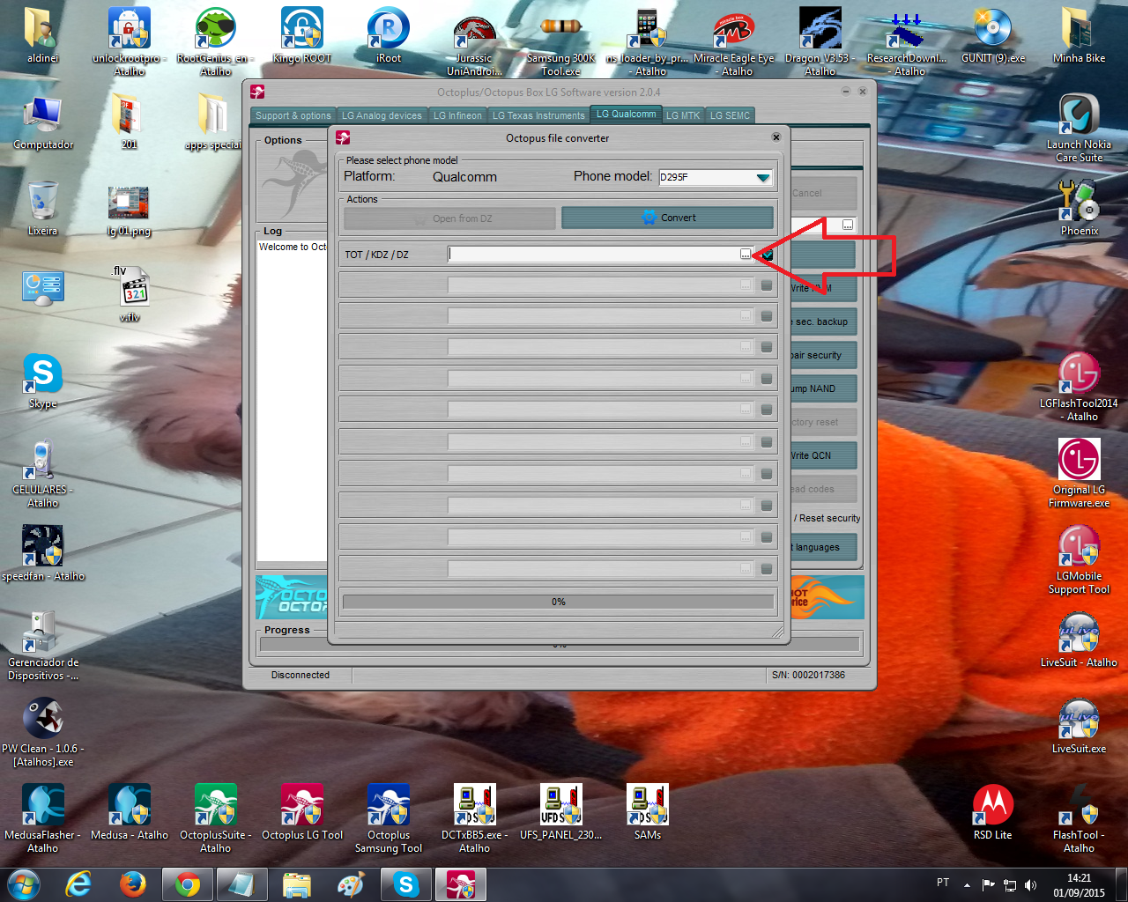Open the PW Clean - 1.0.6 icon
This screenshot has width=1128, height=902.
(43, 732)
